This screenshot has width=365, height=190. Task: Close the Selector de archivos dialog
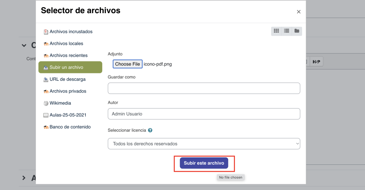coord(299,12)
